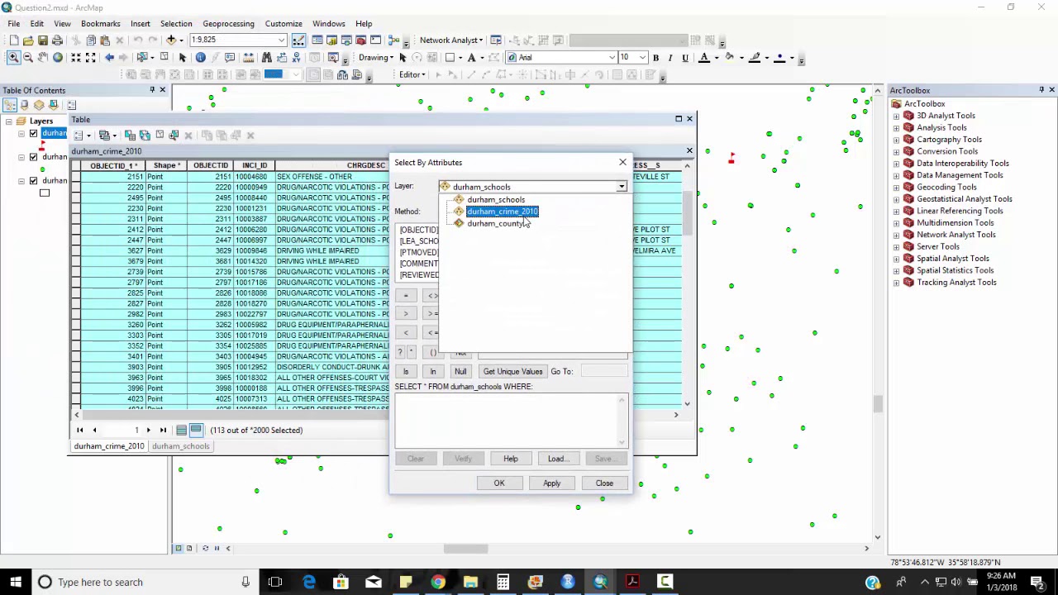Click the Null operator button
The width and height of the screenshot is (1058, 595).
point(460,371)
